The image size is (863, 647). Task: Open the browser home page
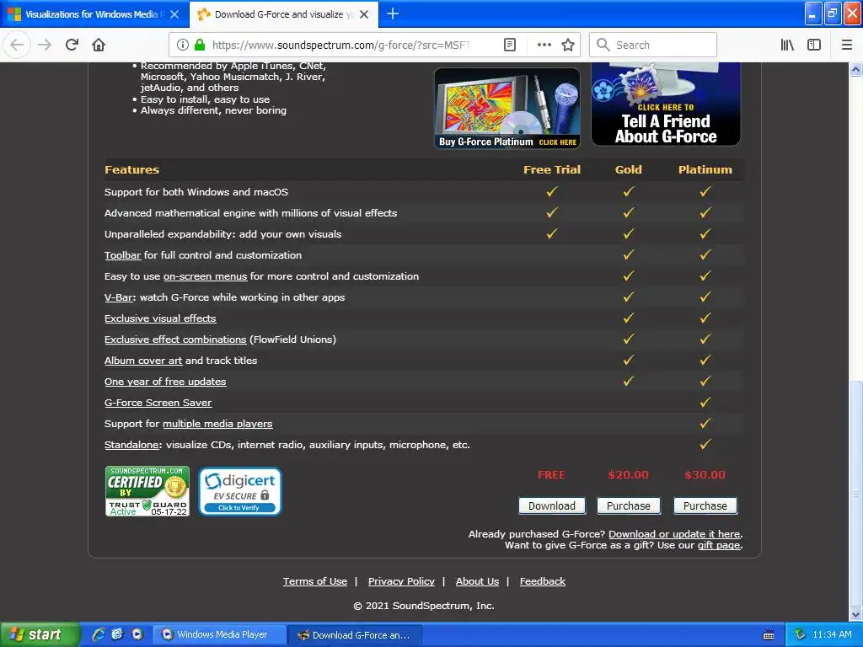point(99,45)
